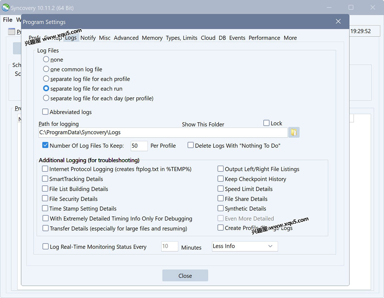Enable Delete Logs With "Nothing To Do"
The height and width of the screenshot is (298, 384).
(191, 145)
